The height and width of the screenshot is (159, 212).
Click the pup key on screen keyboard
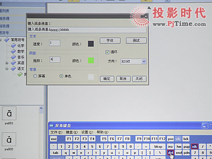187,147
